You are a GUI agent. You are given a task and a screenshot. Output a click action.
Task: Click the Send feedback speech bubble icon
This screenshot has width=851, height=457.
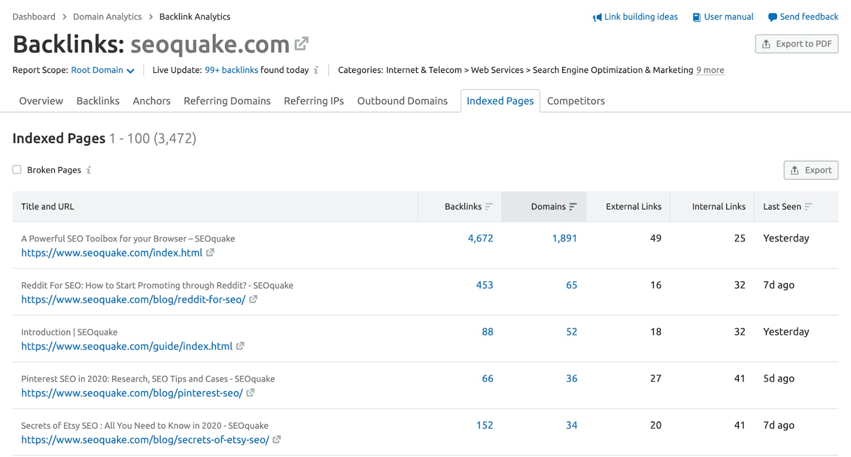(x=772, y=18)
